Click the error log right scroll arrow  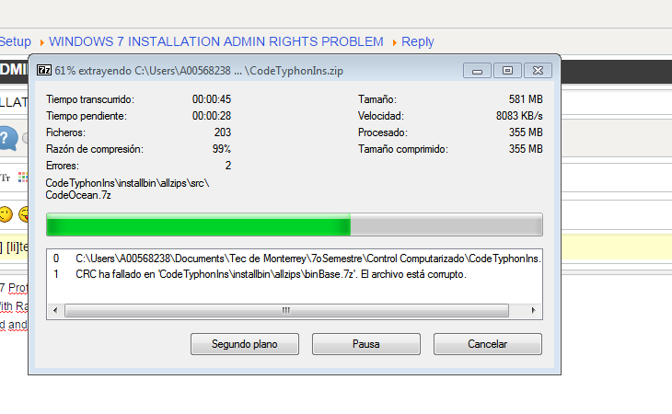click(x=533, y=310)
